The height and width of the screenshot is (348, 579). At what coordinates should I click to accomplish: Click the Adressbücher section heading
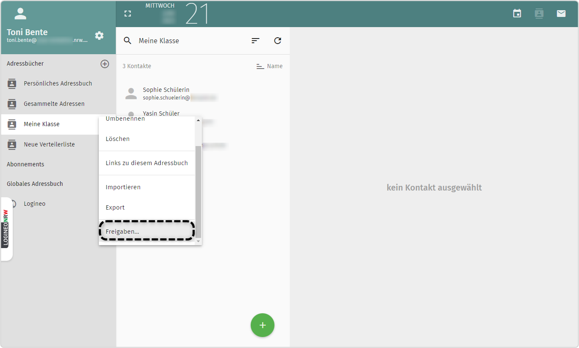[25, 64]
